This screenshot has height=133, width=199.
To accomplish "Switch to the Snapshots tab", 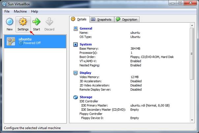I will [102, 19].
